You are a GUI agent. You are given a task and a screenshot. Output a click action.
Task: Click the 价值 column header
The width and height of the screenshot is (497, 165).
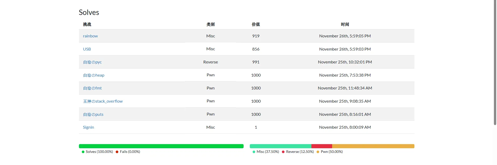(256, 24)
